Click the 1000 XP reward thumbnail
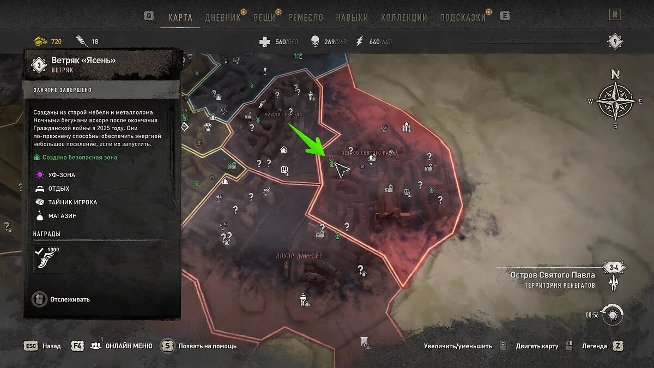Image resolution: width=654 pixels, height=368 pixels. (x=47, y=259)
